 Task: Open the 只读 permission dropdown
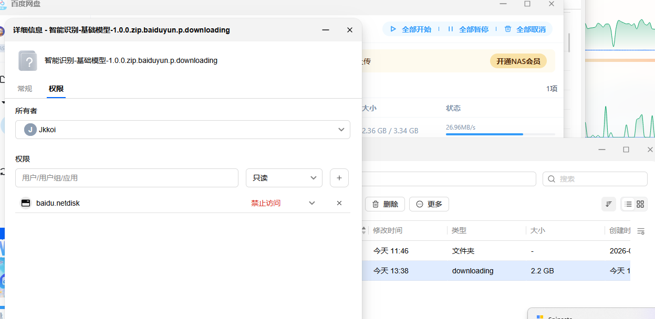tap(284, 178)
